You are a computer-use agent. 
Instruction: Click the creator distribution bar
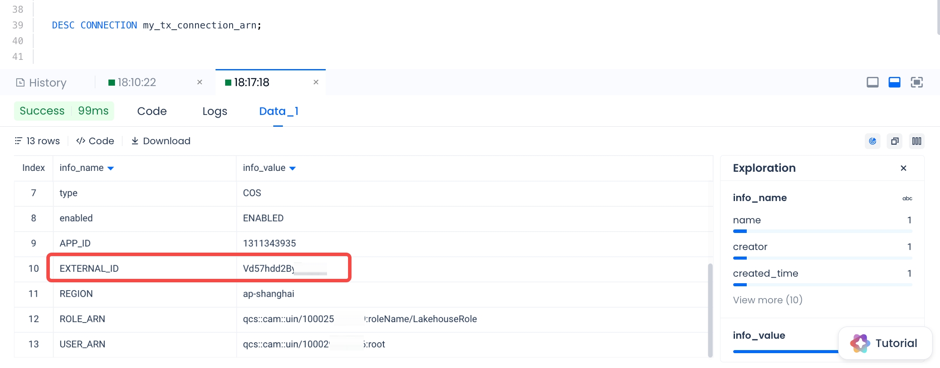coord(822,258)
